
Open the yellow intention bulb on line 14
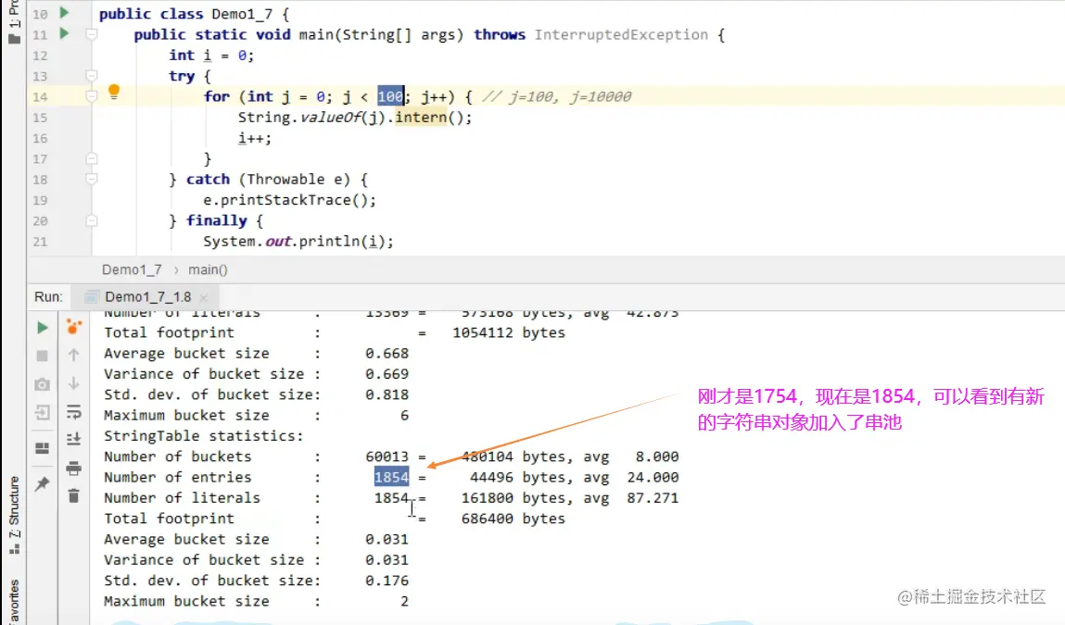(114, 93)
